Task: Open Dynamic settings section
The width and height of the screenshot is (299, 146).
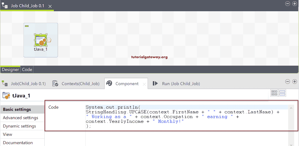Action: (x=19, y=126)
